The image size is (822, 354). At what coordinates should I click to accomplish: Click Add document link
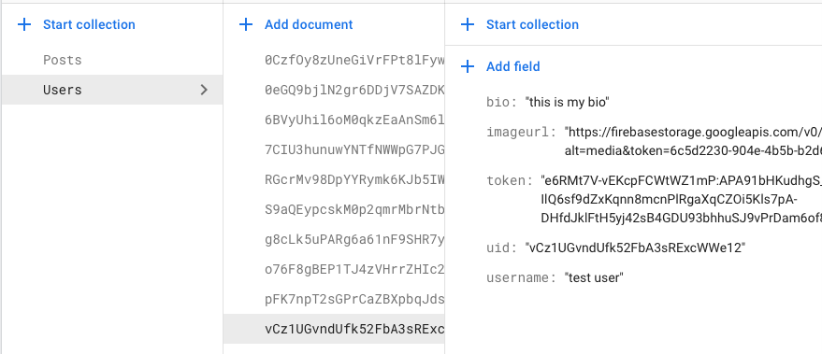pos(309,24)
